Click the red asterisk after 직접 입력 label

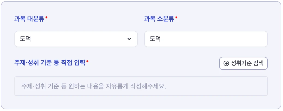(87, 61)
